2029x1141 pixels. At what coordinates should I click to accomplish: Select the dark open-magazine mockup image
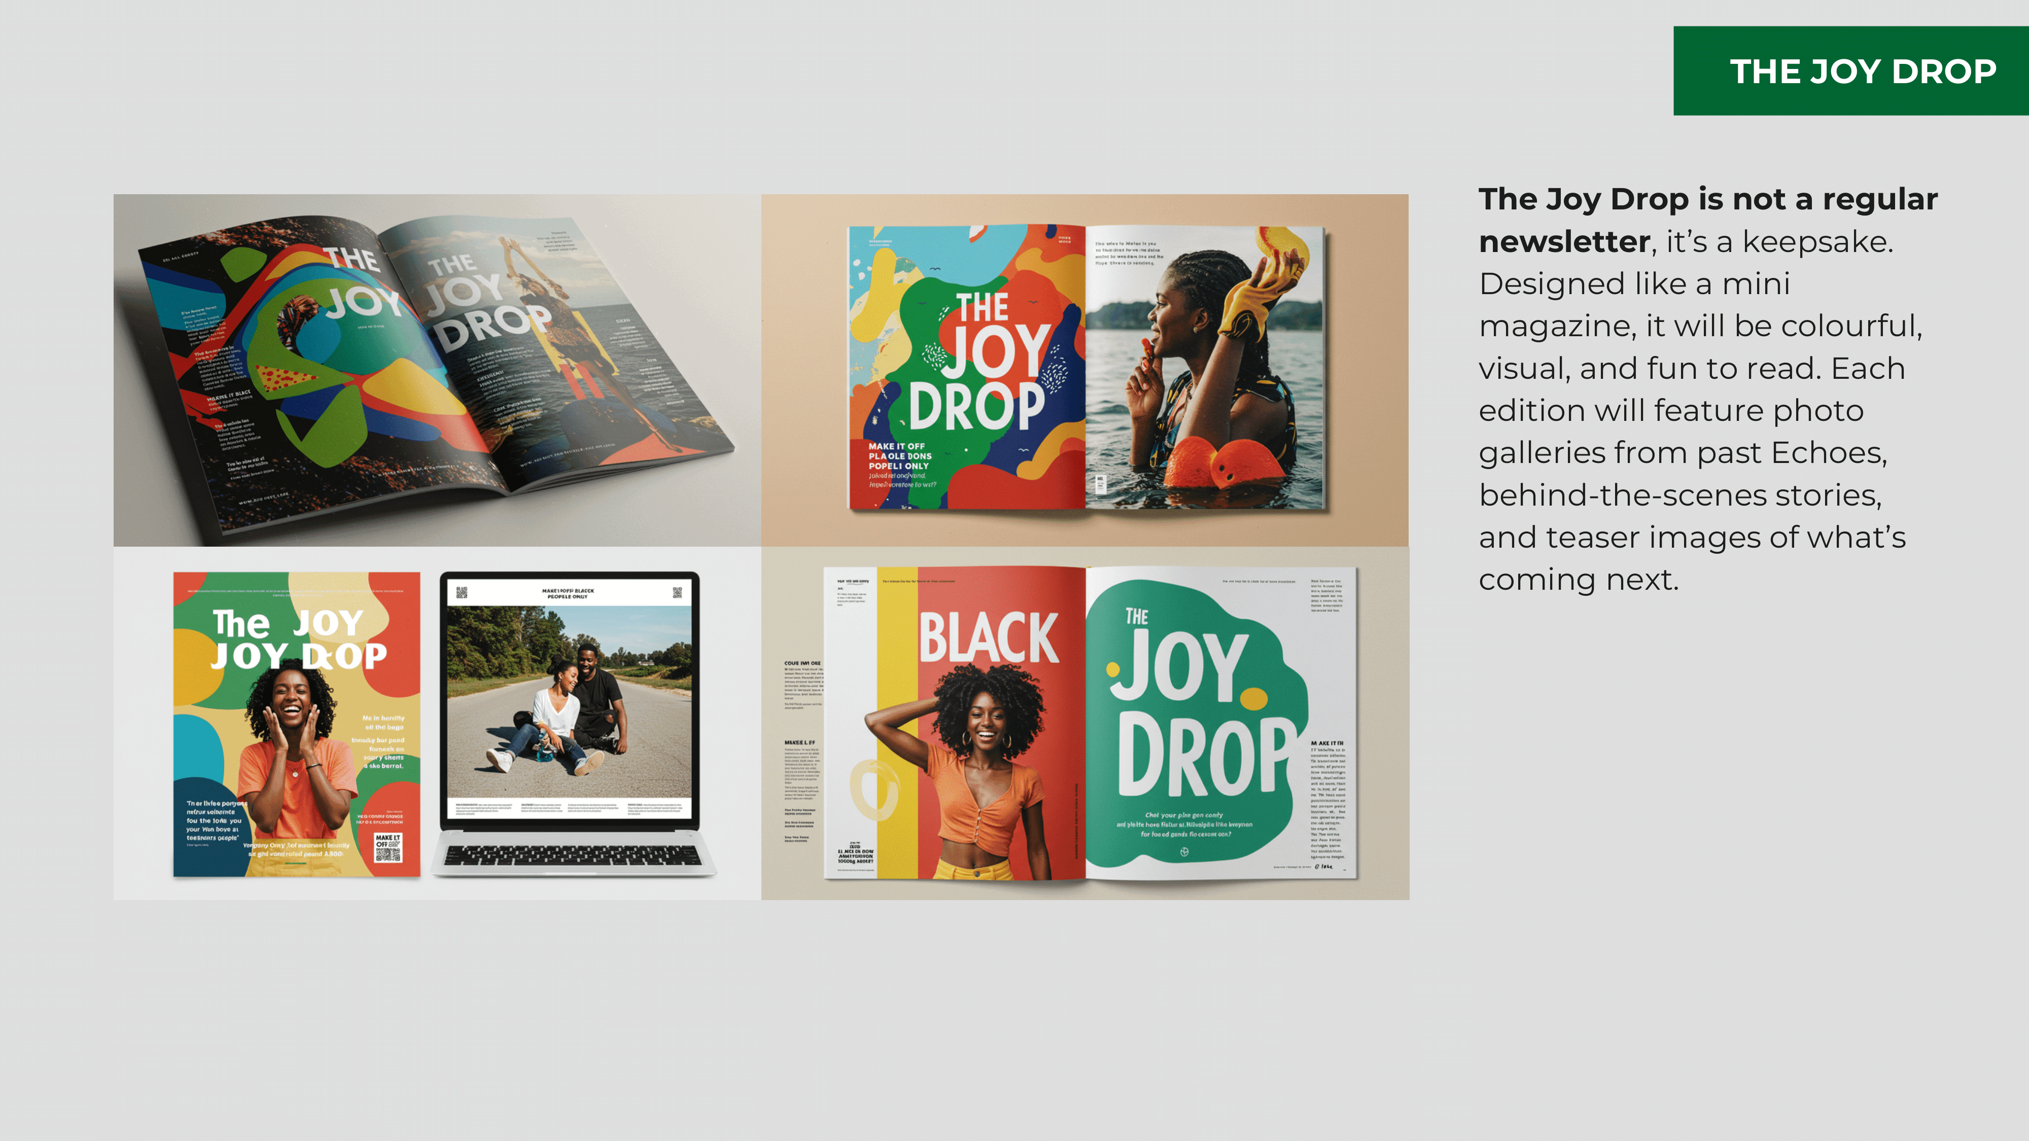(436, 370)
